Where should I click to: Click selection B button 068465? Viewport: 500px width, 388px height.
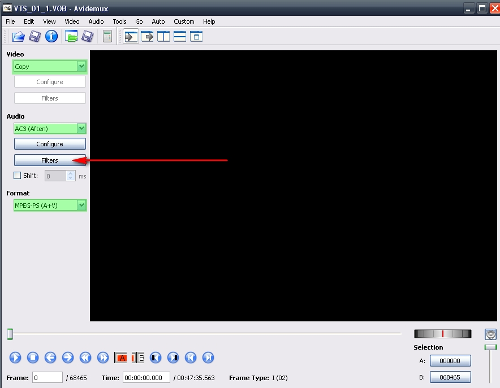450,377
